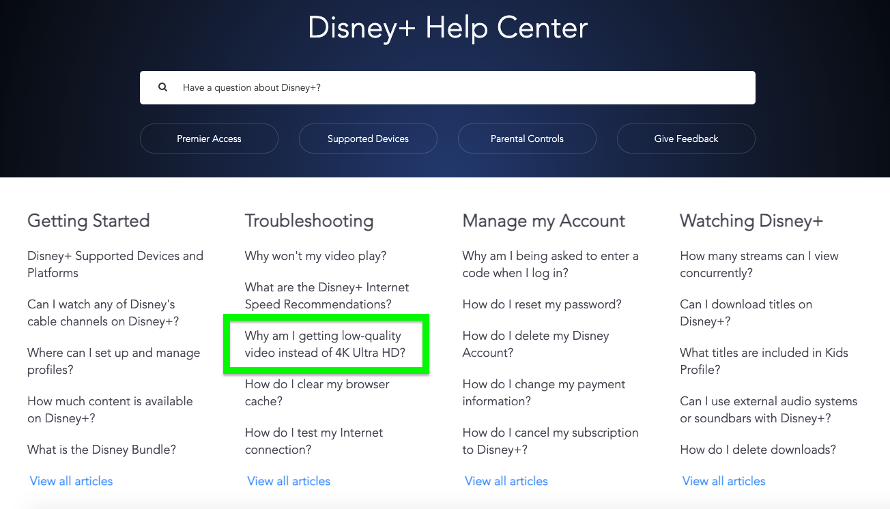View all Manage my Account articles
Screen dimensions: 890x509
click(x=506, y=481)
